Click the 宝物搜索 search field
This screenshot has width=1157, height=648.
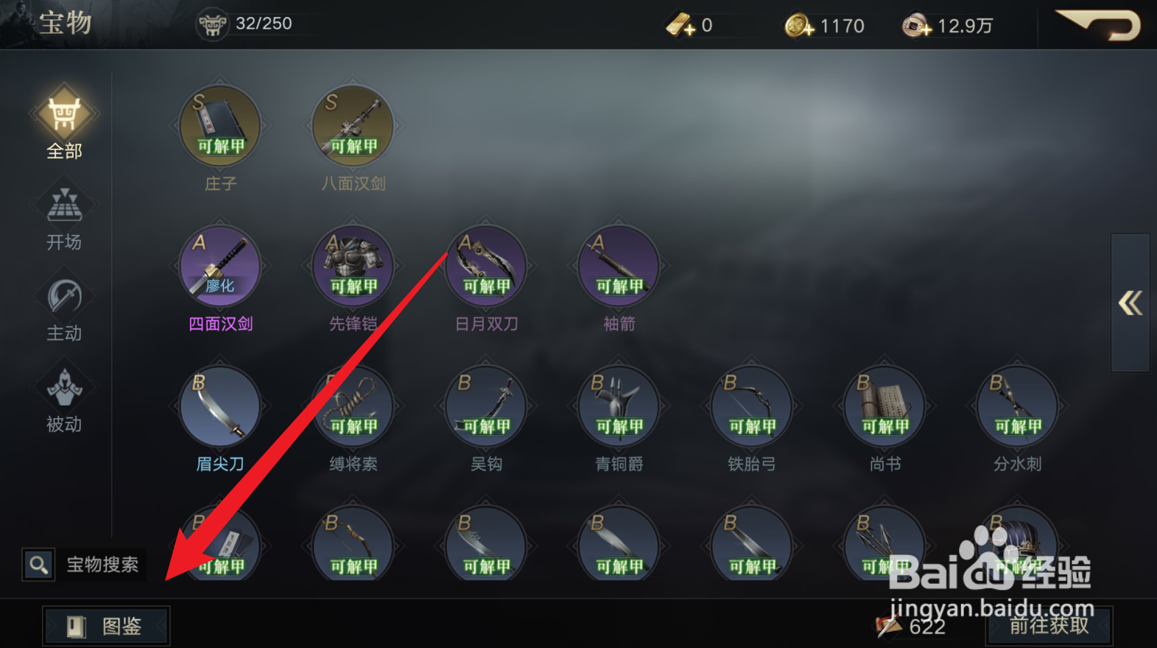click(x=83, y=565)
